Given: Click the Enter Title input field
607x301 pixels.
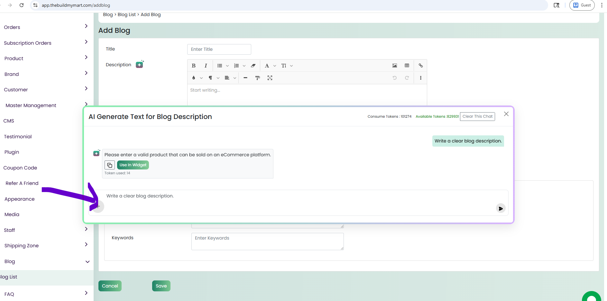Looking at the screenshot, I should tap(219, 49).
